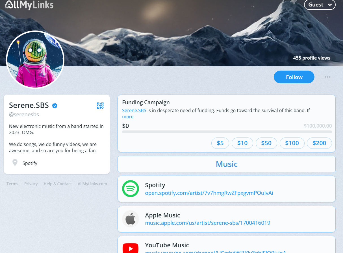Image resolution: width=343 pixels, height=253 pixels.
Task: Click the Spotify logo icon
Action: (131, 189)
